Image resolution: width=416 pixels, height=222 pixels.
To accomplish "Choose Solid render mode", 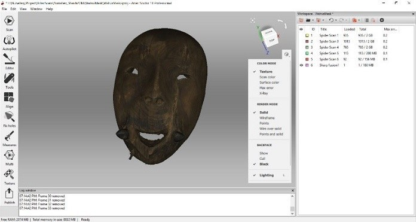I will 264,112.
